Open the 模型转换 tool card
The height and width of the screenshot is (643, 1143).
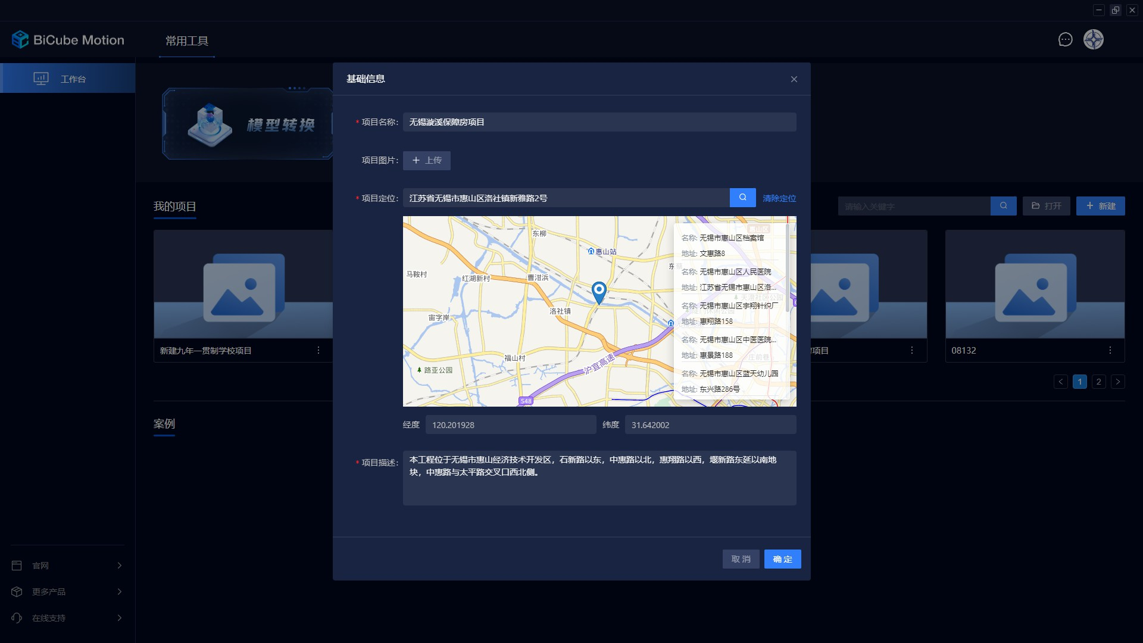coord(248,124)
